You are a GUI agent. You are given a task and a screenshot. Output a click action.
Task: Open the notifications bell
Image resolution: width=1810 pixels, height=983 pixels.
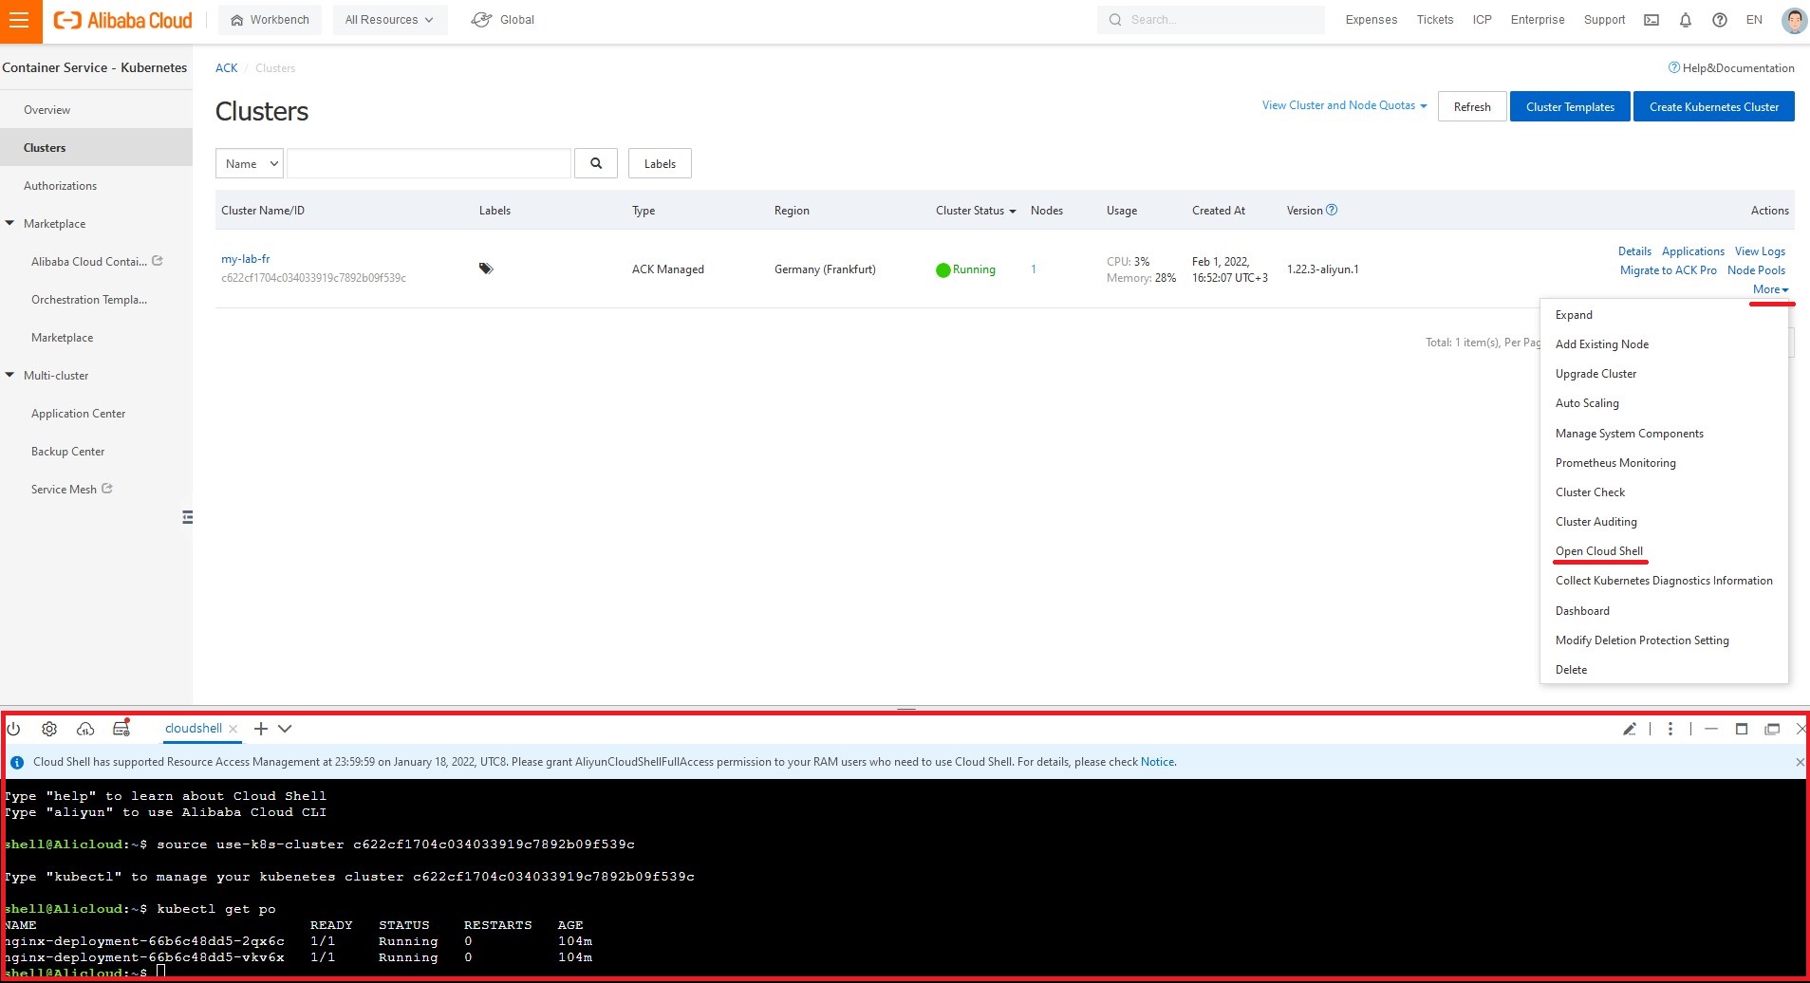click(1686, 20)
